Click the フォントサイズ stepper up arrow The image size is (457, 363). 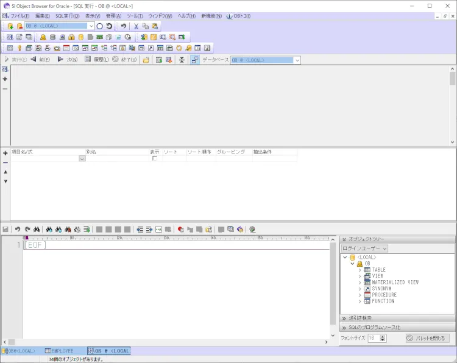383,336
